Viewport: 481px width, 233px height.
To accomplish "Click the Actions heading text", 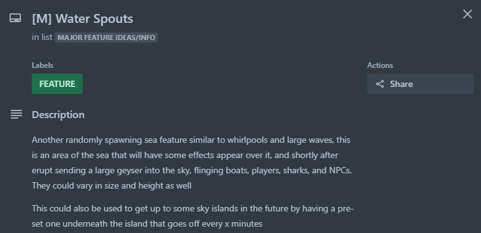I will (380, 65).
